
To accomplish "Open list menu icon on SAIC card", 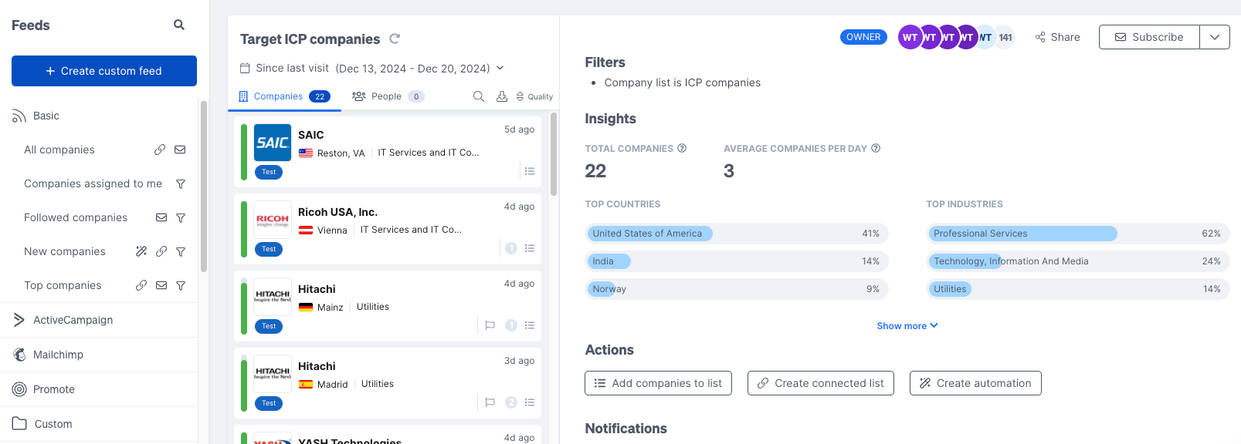I will (530, 171).
